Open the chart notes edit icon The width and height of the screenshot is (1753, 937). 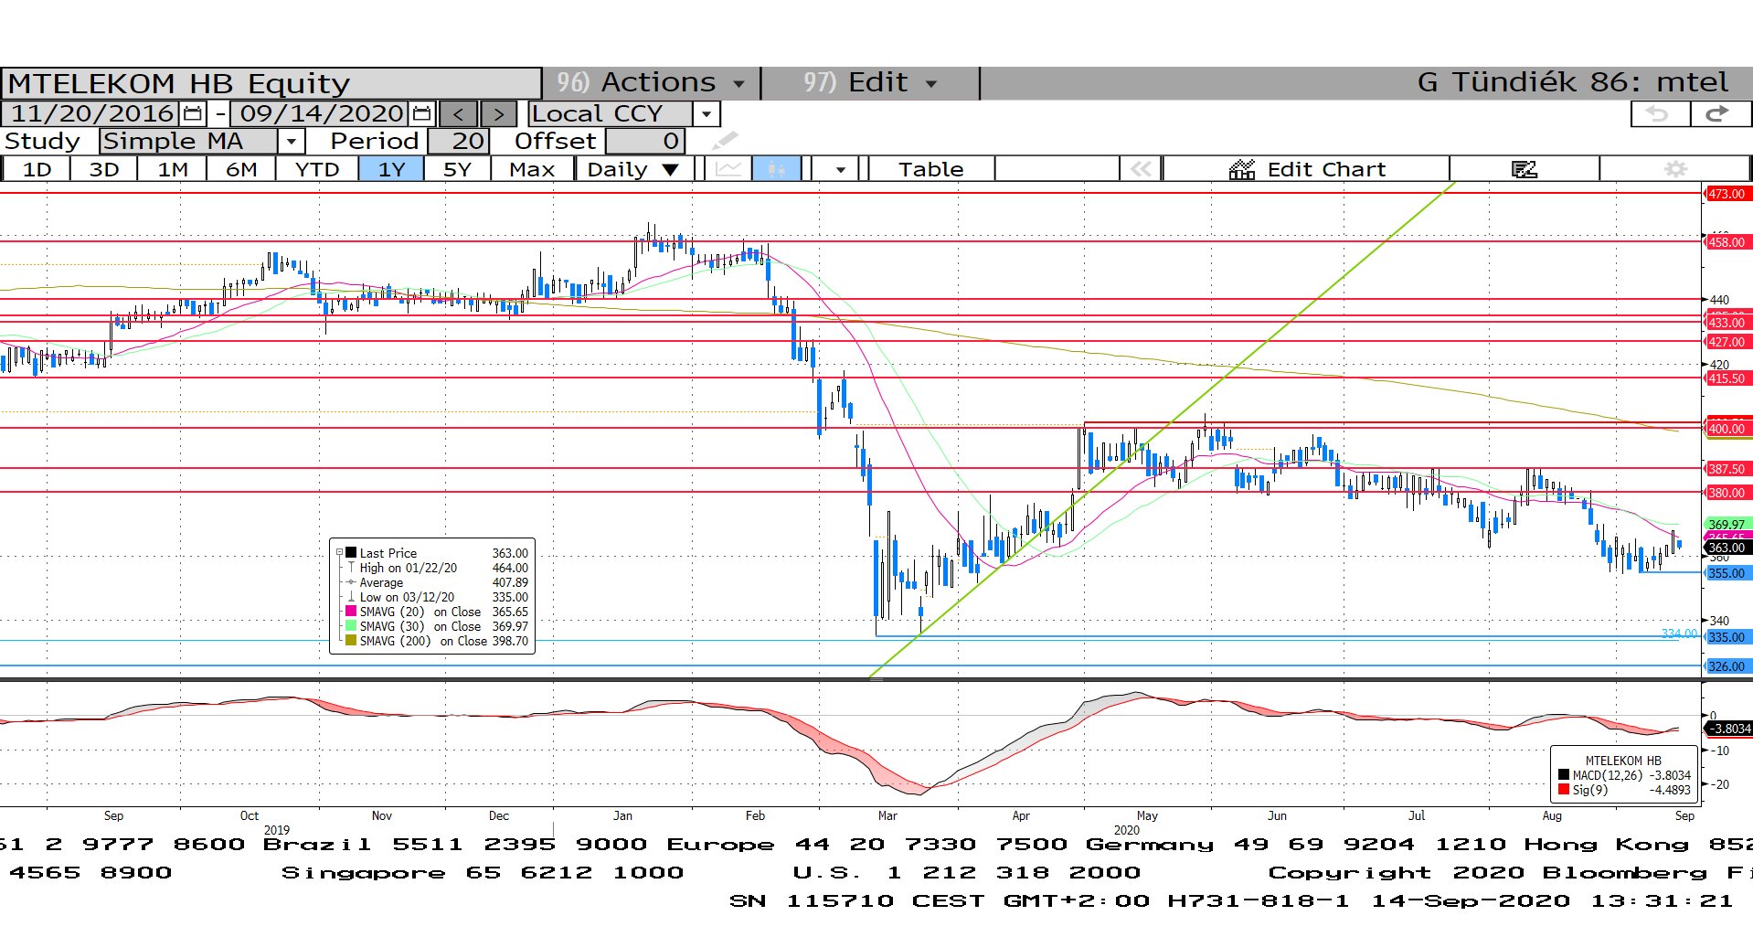(1525, 169)
